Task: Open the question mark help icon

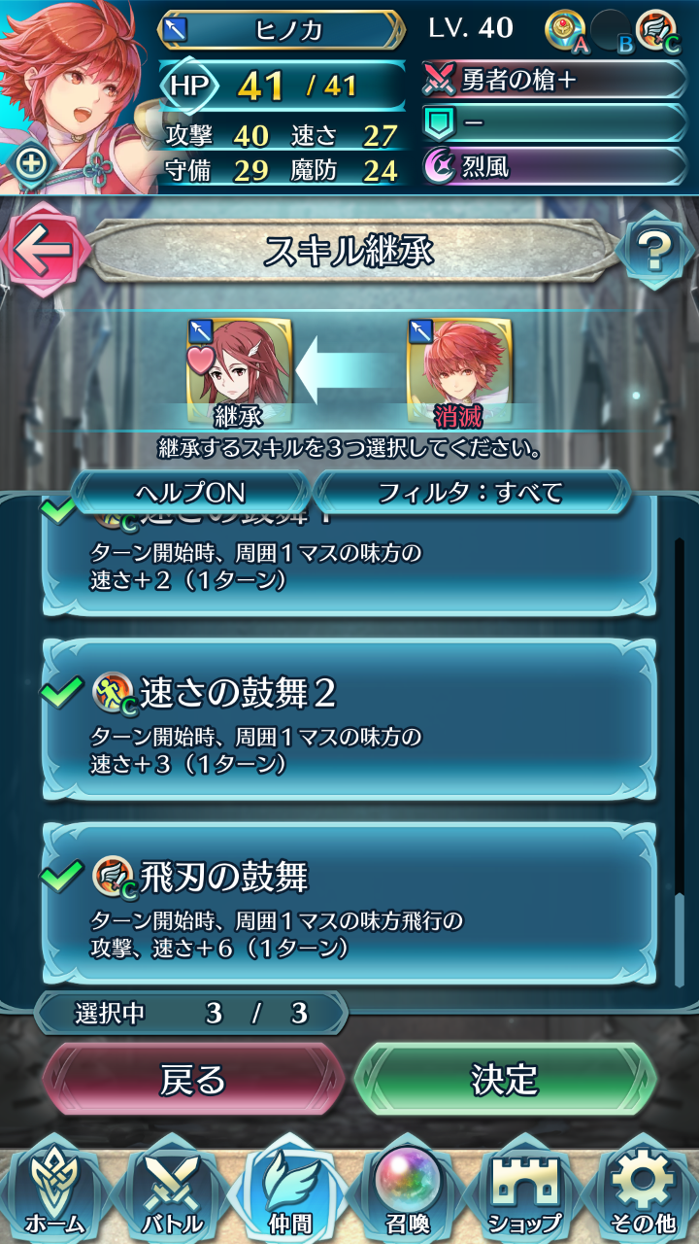Action: pos(653,251)
